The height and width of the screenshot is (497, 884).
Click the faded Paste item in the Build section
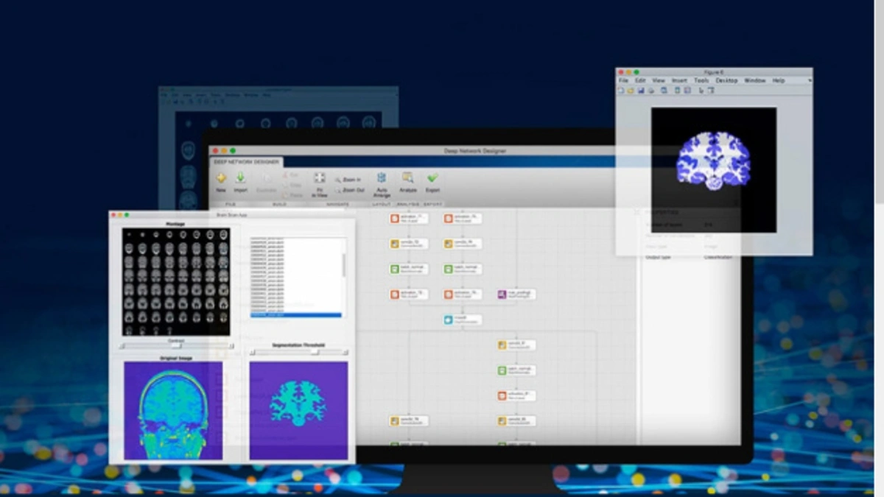292,195
